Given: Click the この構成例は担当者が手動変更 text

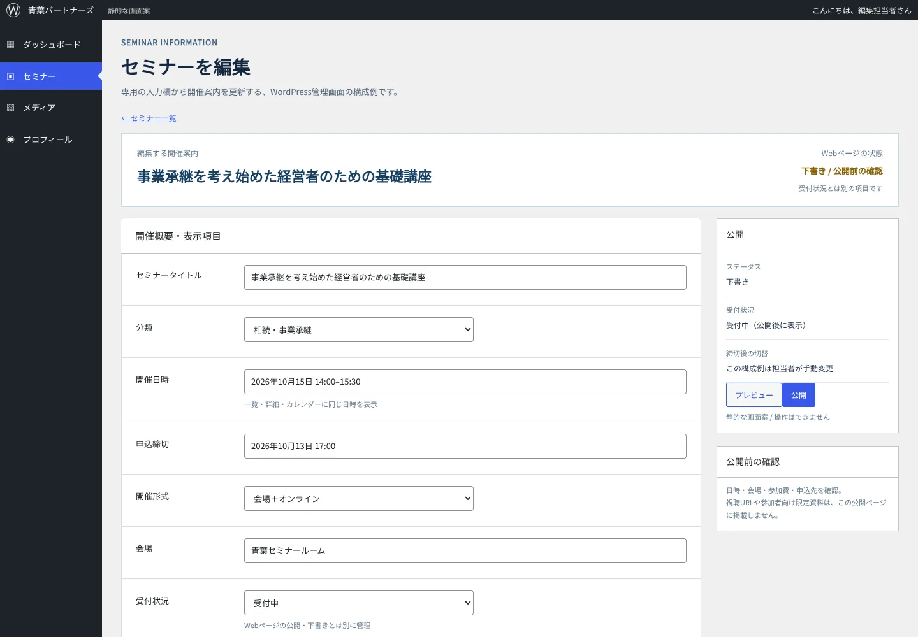Looking at the screenshot, I should (x=780, y=369).
